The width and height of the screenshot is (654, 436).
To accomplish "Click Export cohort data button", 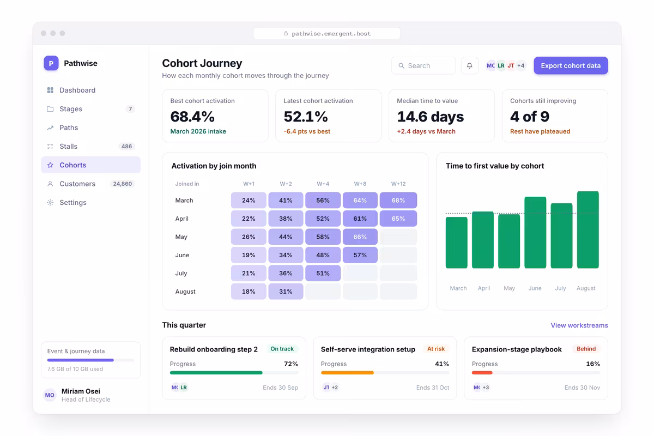I will pos(571,65).
